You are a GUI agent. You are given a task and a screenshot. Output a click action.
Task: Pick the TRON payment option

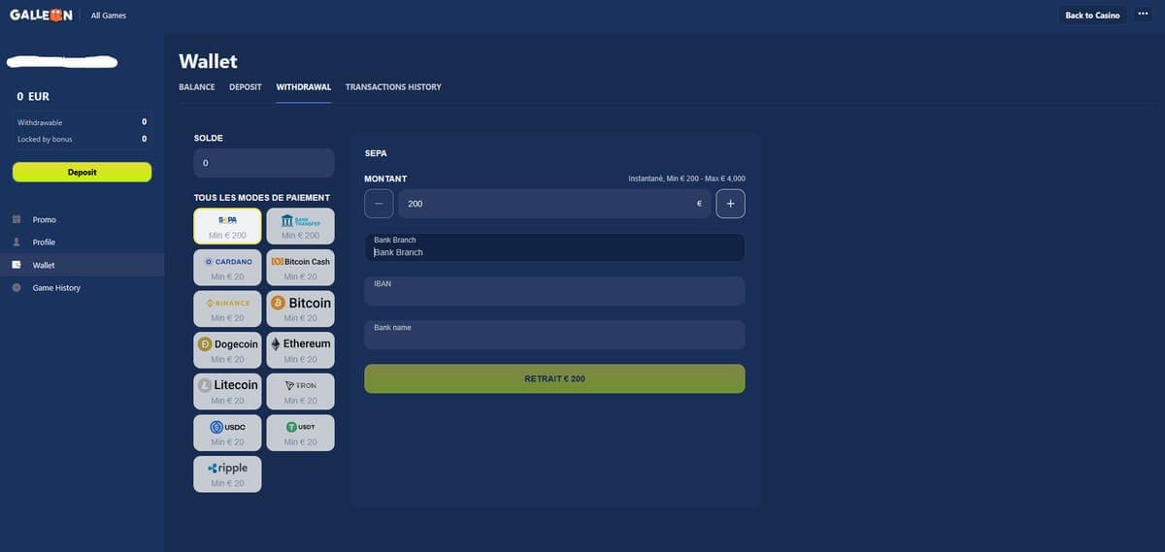[x=300, y=391]
